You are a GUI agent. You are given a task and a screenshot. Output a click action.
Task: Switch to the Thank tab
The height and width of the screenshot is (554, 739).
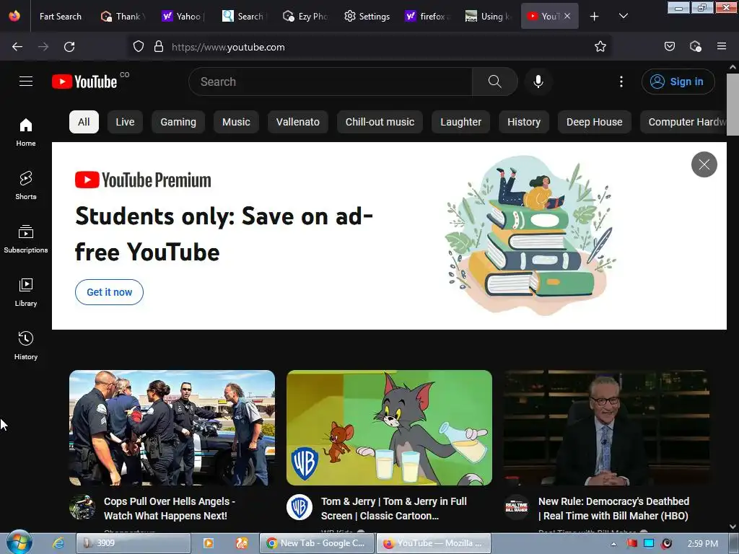coord(123,17)
